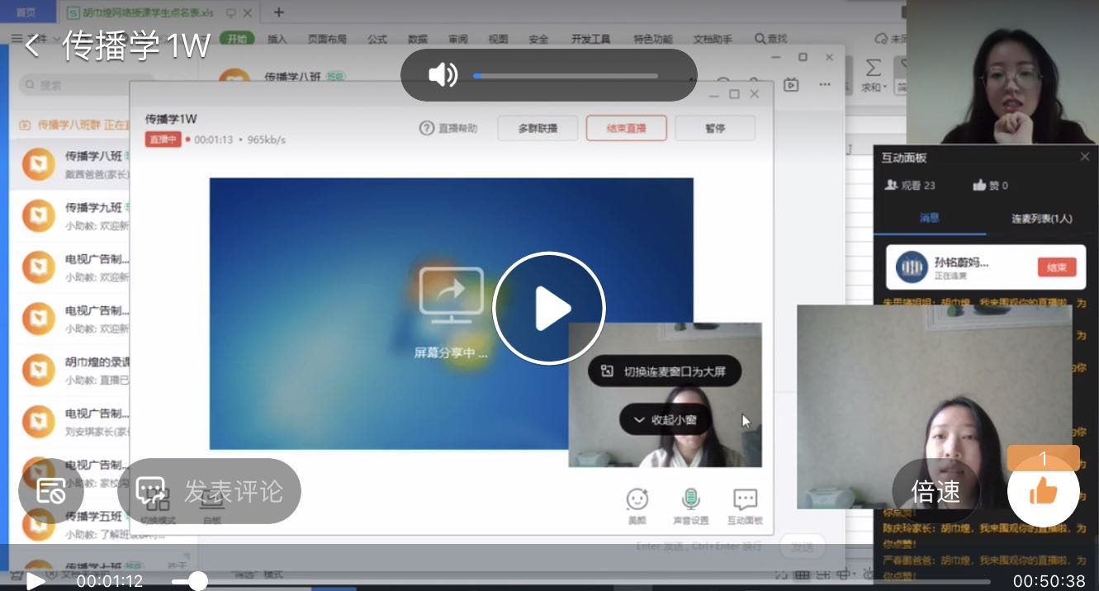Click the orange thumbs-up like button
This screenshot has width=1099, height=591.
coord(1043,491)
